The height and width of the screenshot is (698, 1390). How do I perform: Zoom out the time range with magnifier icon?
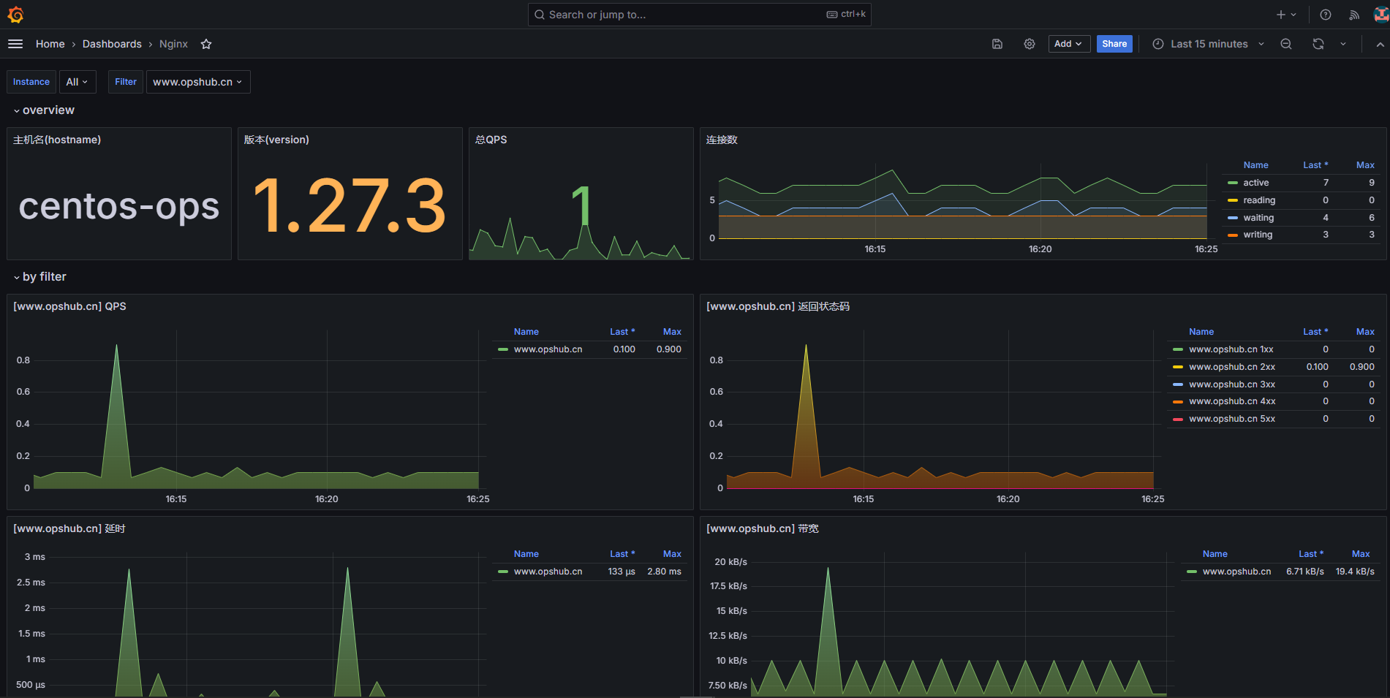(1286, 44)
